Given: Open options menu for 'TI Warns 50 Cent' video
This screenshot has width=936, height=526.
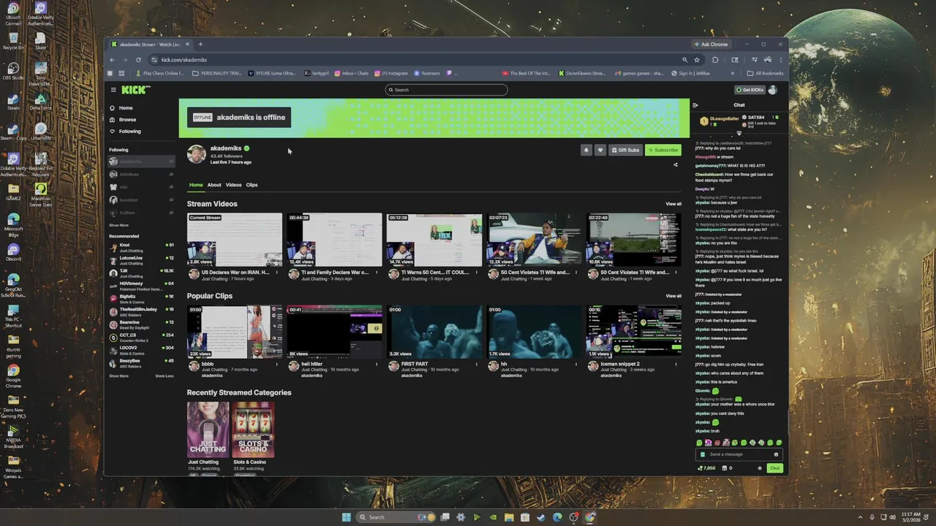Looking at the screenshot, I should coord(477,272).
